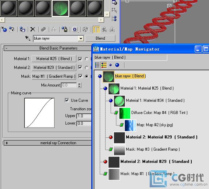Click the Make Material Copy icon
This screenshot has width=209, height=189.
pyautogui.click(x=43, y=29)
